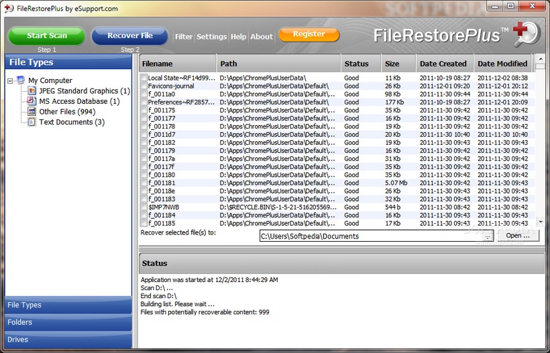Viewport: 550px width, 353px height.
Task: Switch to the Folders panel
Action: point(68,322)
